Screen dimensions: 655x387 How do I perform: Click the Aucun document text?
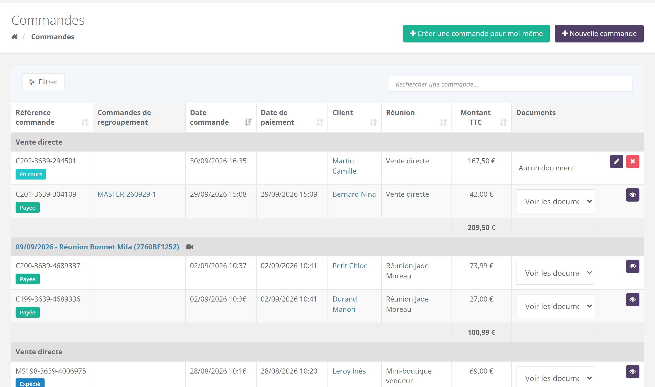pyautogui.click(x=546, y=168)
